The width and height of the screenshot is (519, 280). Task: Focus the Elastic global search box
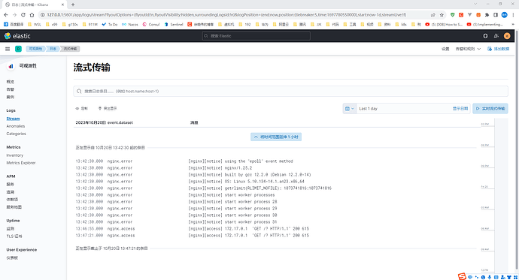(x=256, y=36)
